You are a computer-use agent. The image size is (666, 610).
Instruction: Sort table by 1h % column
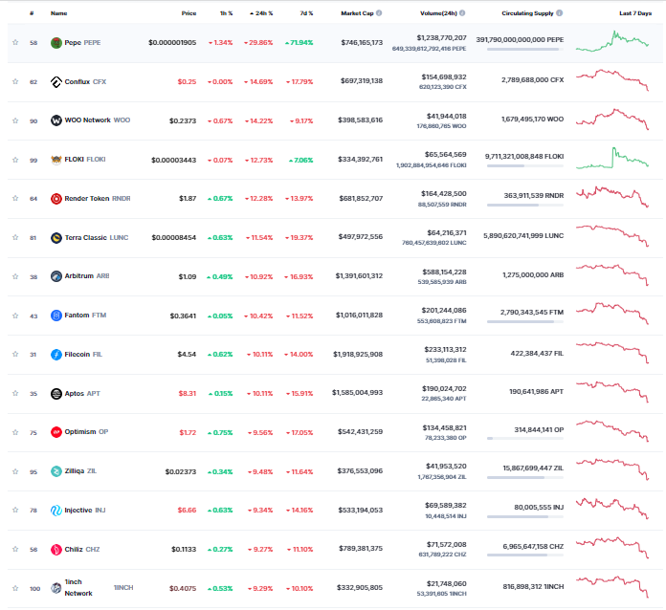click(x=226, y=13)
